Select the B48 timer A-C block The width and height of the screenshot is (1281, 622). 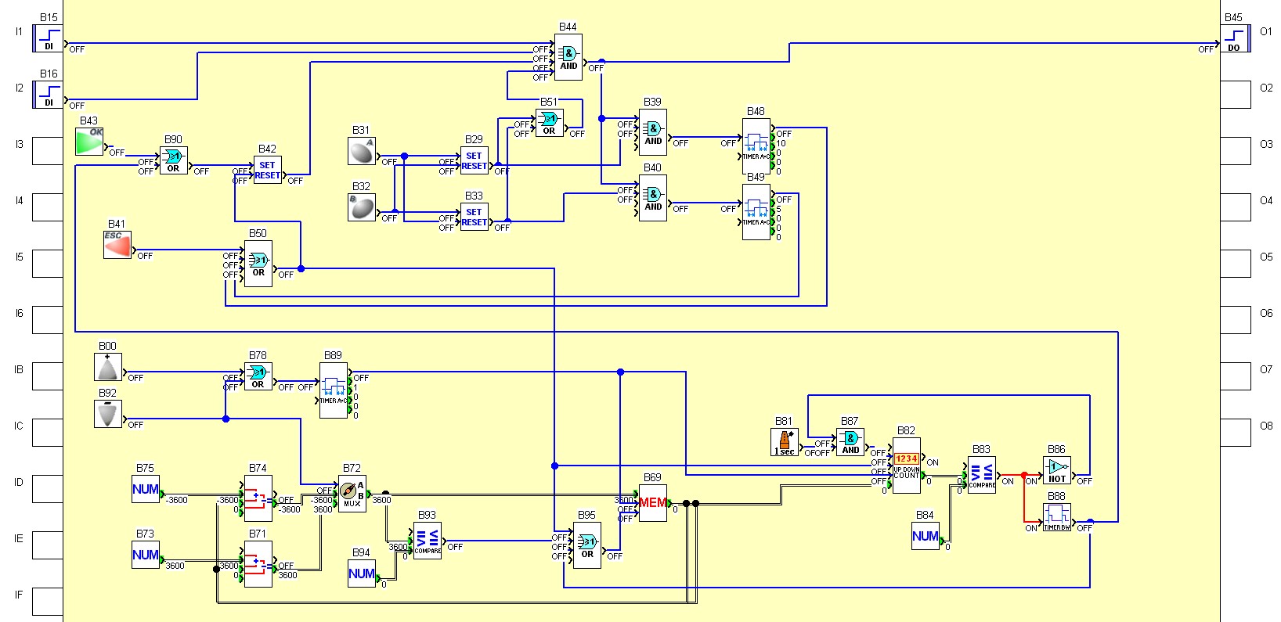pyautogui.click(x=756, y=146)
